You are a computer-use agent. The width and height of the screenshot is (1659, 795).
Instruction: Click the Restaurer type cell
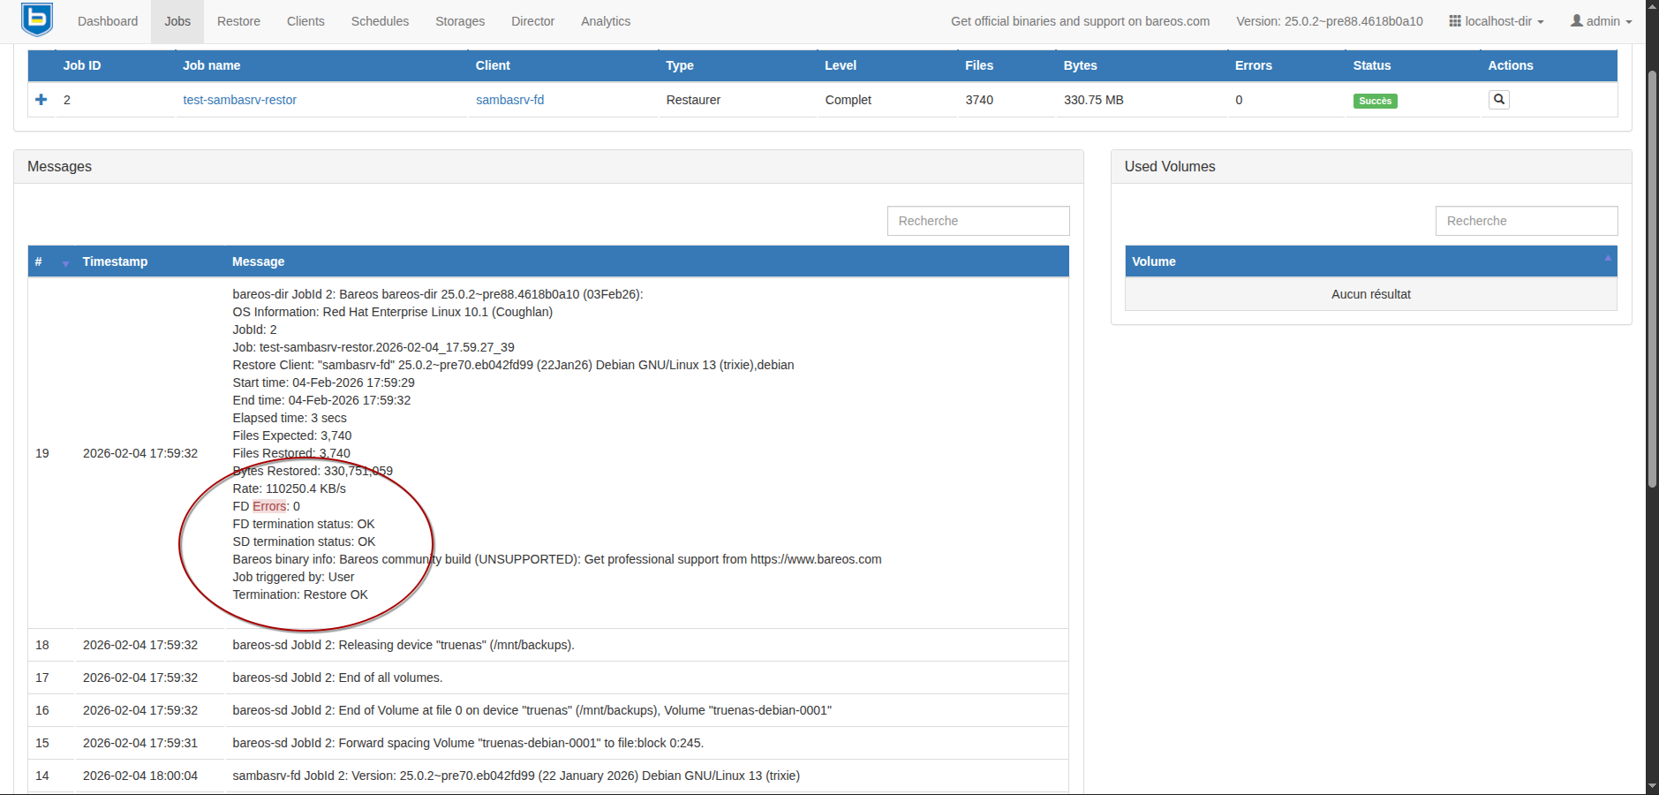click(693, 100)
